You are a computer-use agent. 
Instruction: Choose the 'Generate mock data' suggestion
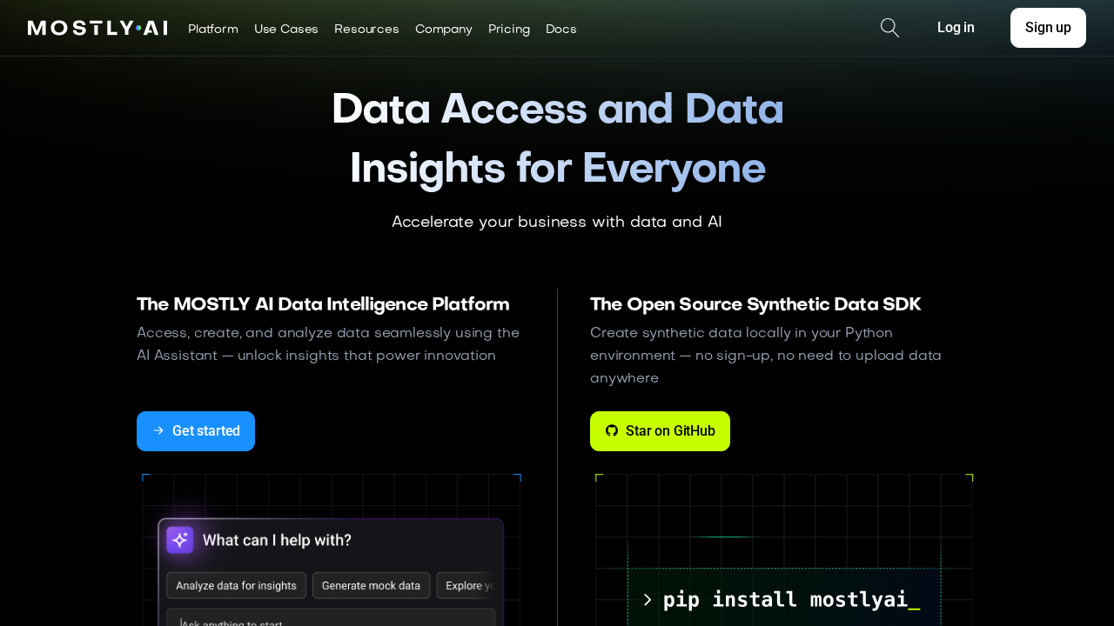371,586
